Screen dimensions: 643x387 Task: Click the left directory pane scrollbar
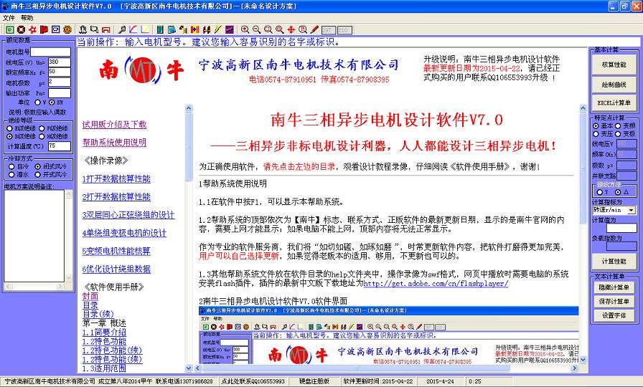(x=189, y=238)
